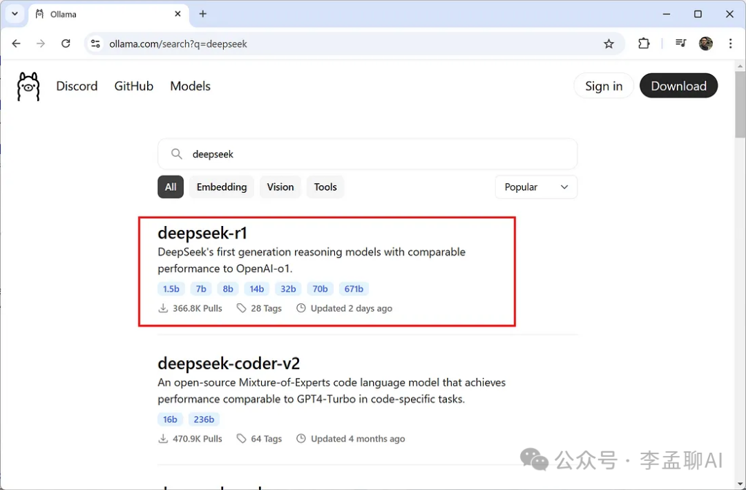Open the deepseek-r1 model link
The height and width of the screenshot is (490, 746).
[x=202, y=233]
